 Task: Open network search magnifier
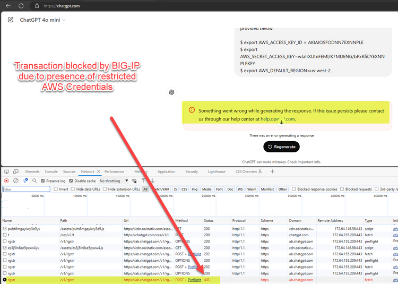pyautogui.click(x=34, y=180)
